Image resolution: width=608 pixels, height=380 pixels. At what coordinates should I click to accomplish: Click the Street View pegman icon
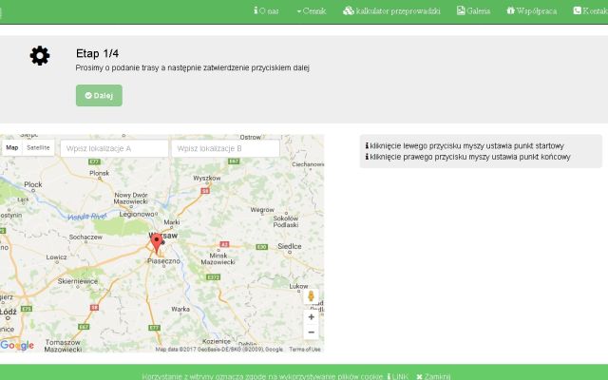coord(311,297)
